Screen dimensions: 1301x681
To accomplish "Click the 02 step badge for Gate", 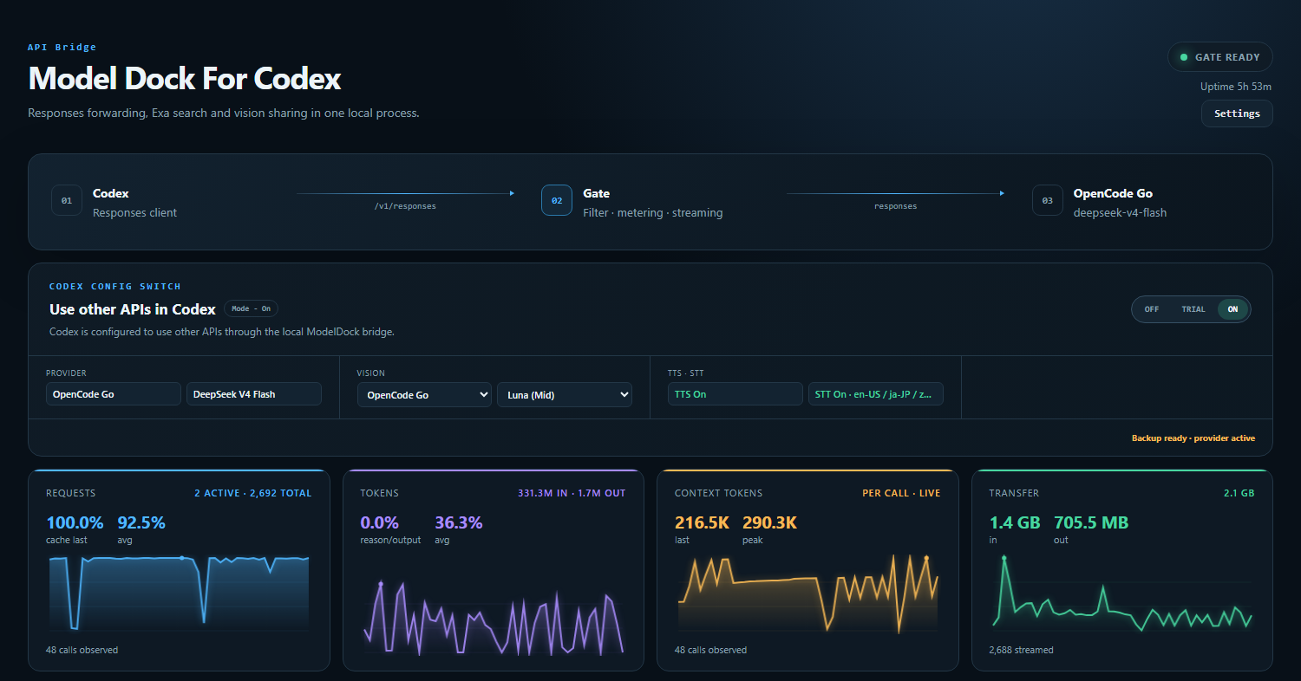I will pyautogui.click(x=557, y=200).
